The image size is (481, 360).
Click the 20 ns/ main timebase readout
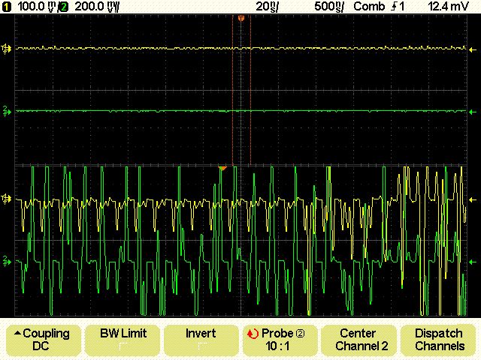coord(268,7)
